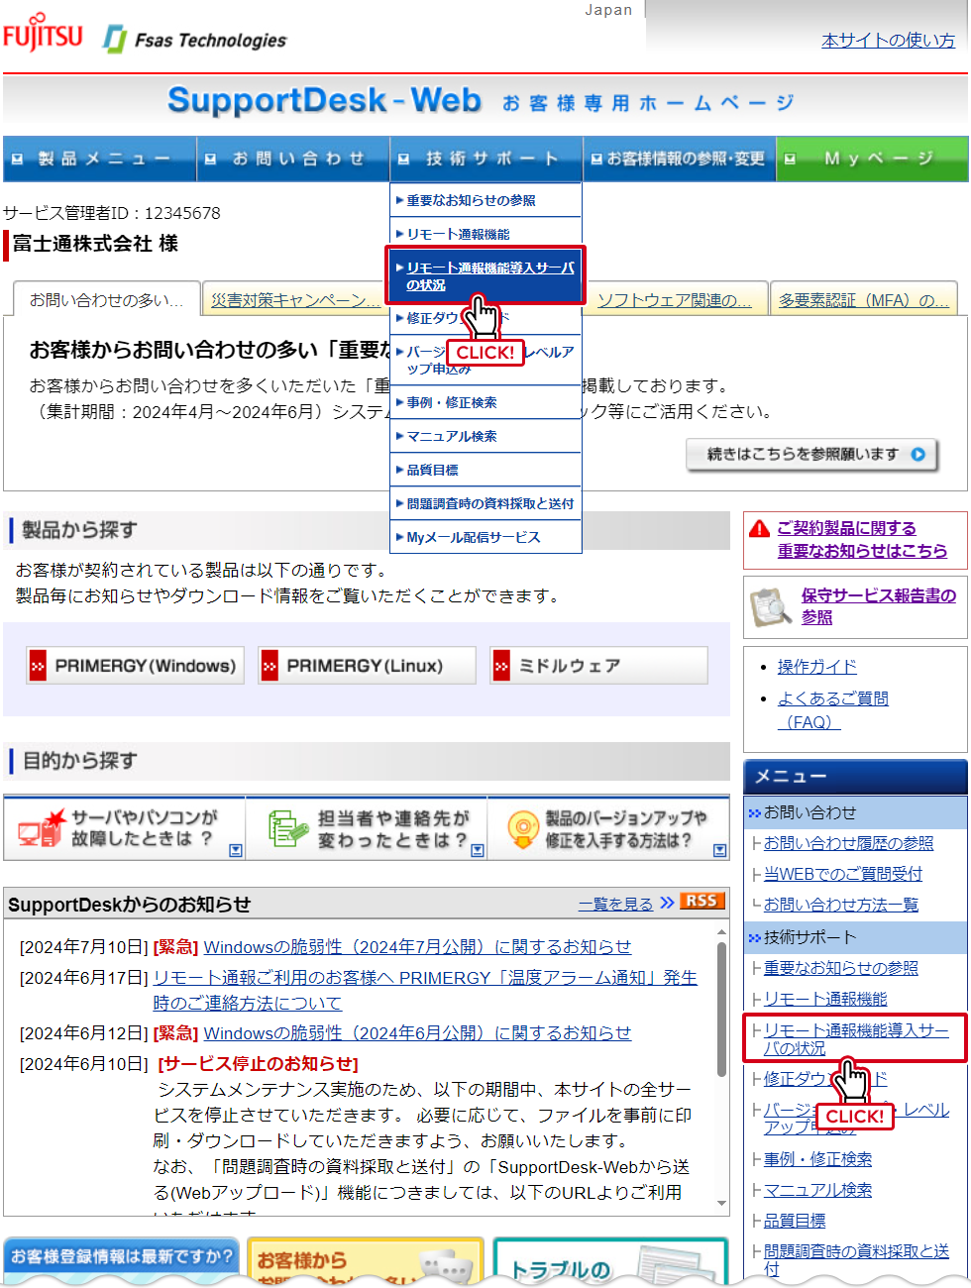Click the maintenance report clipboard icon
Image resolution: width=971 pixels, height=1288 pixels.
coord(770,607)
